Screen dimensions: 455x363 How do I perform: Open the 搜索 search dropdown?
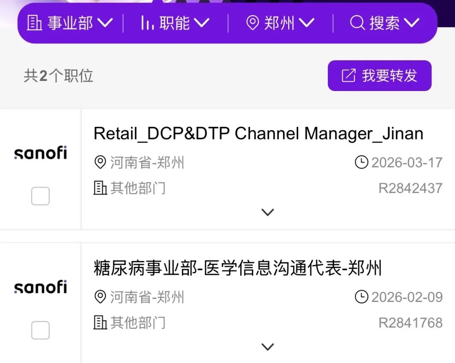pyautogui.click(x=385, y=23)
